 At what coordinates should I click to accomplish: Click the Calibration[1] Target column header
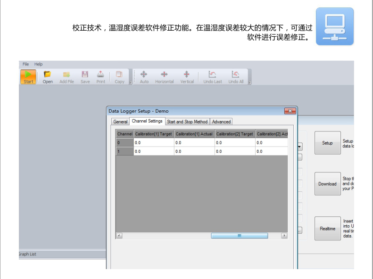154,134
